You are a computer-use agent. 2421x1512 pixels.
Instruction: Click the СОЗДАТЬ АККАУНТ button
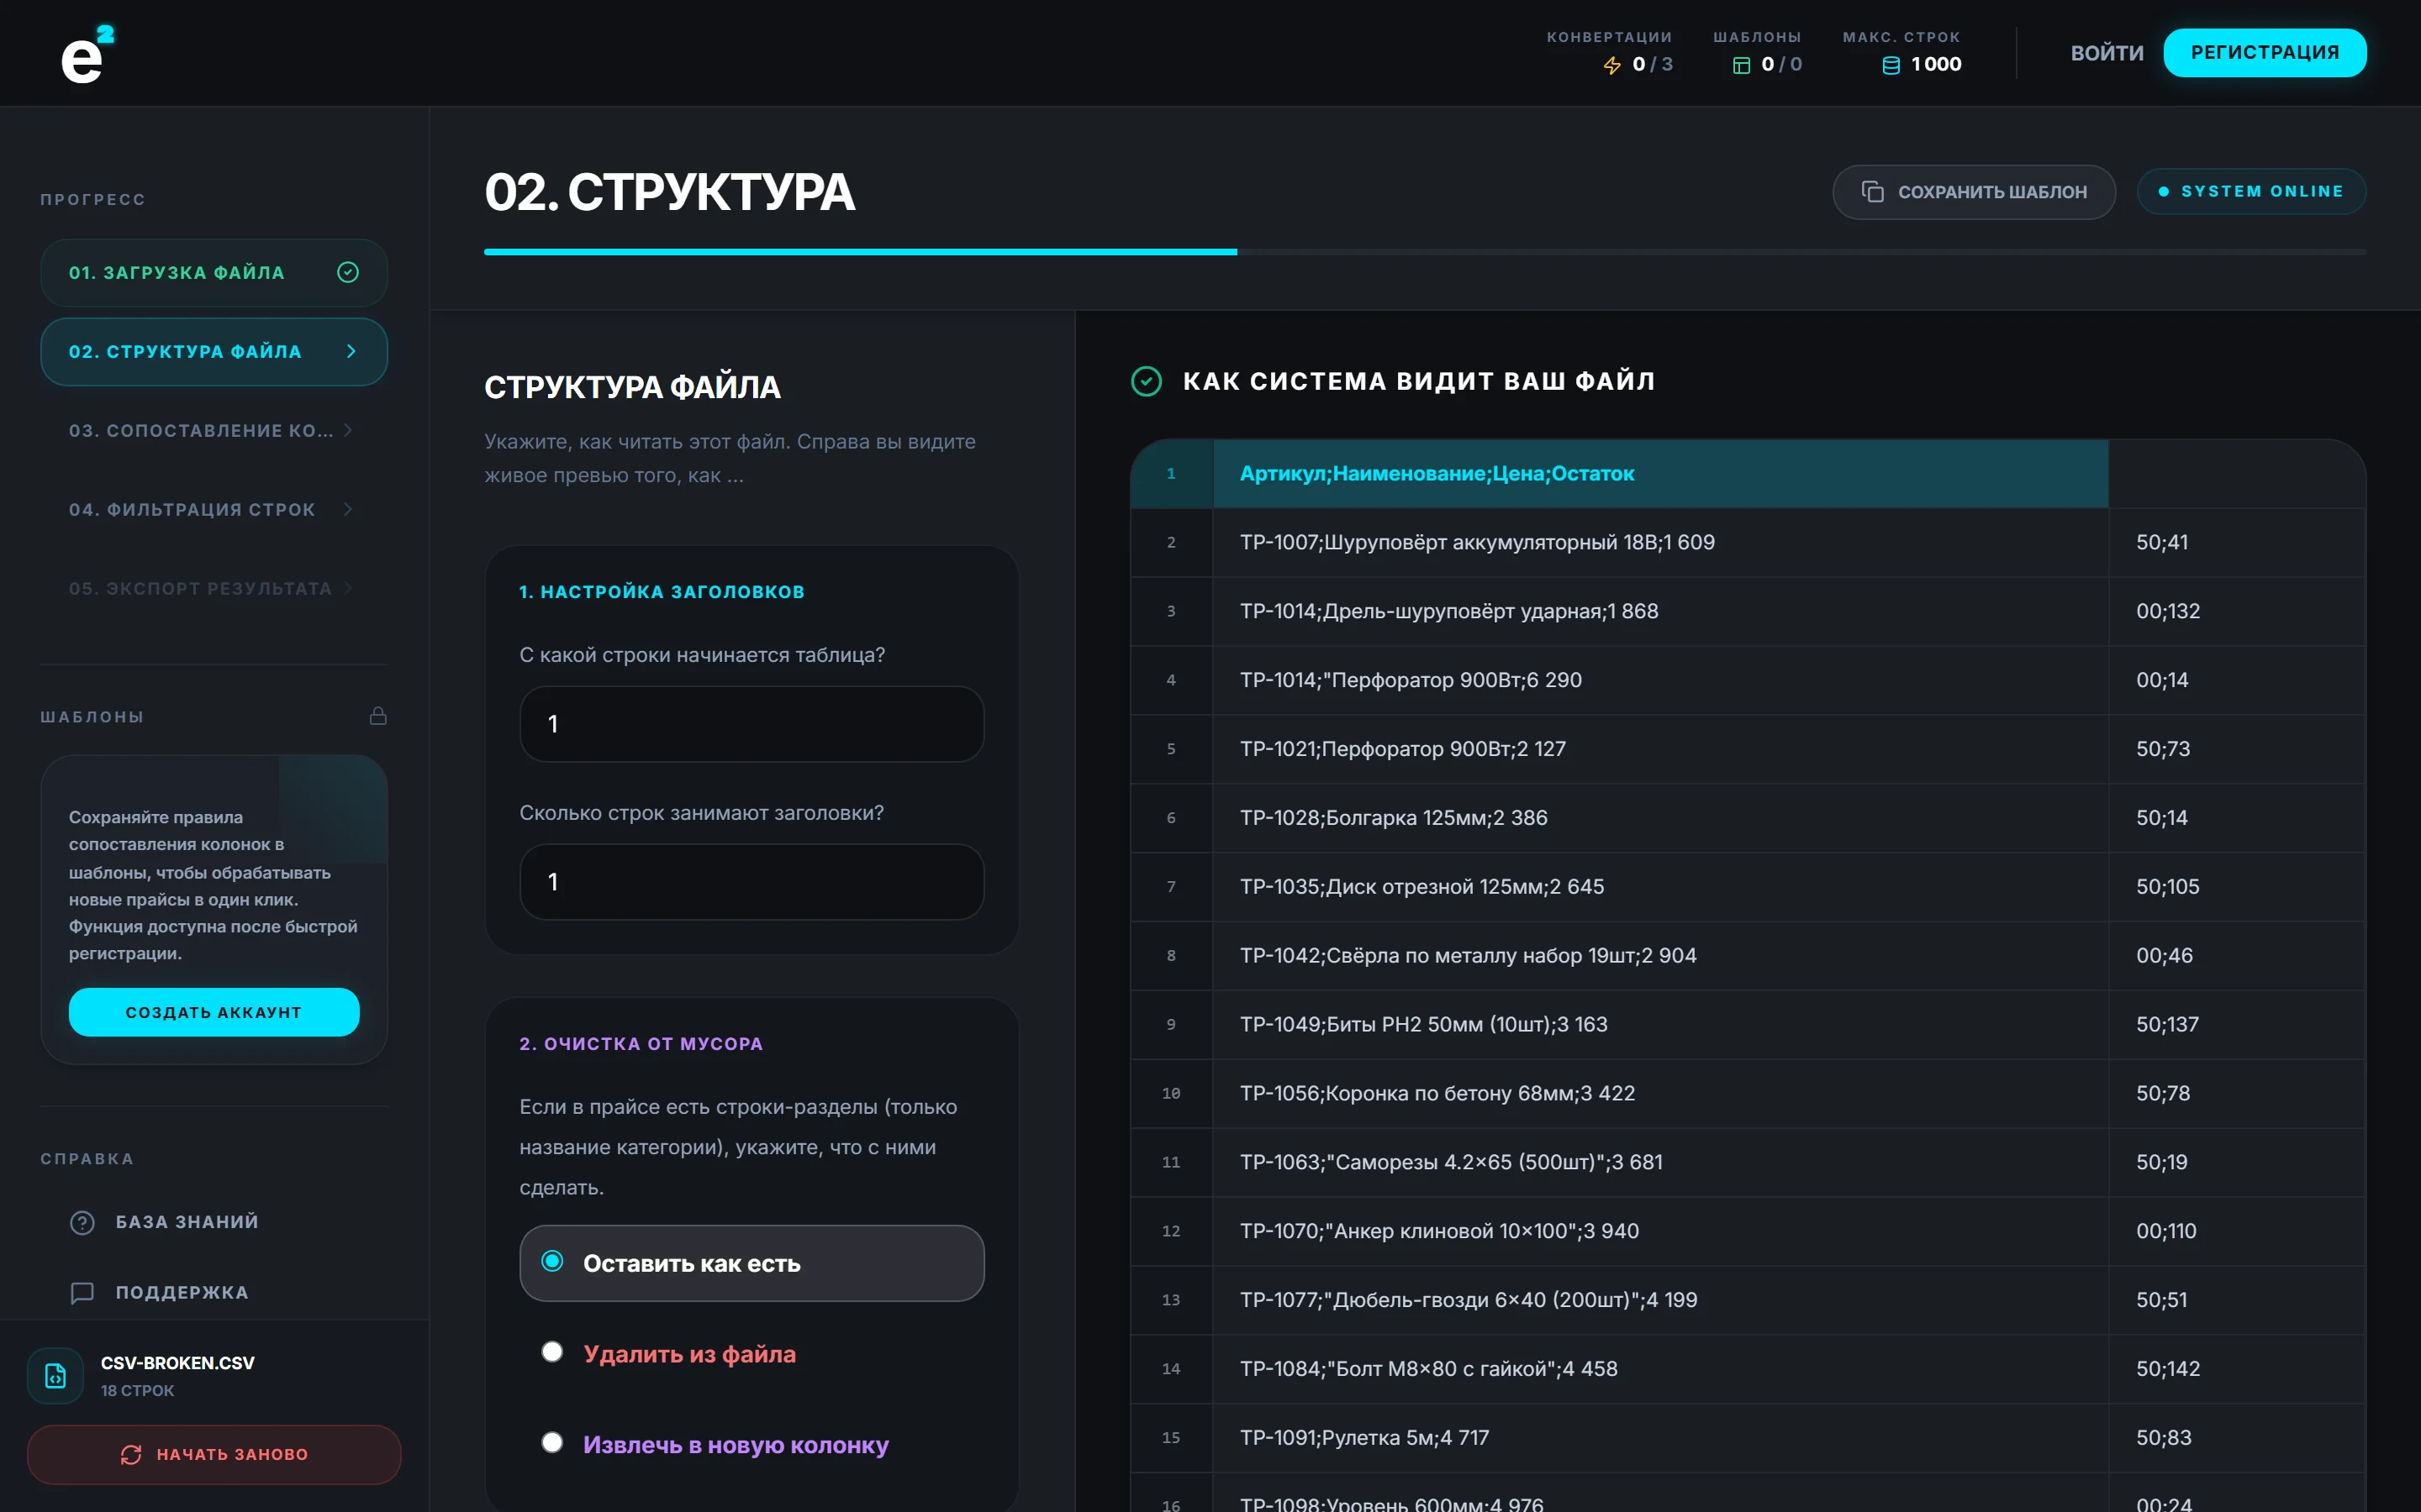point(214,1012)
